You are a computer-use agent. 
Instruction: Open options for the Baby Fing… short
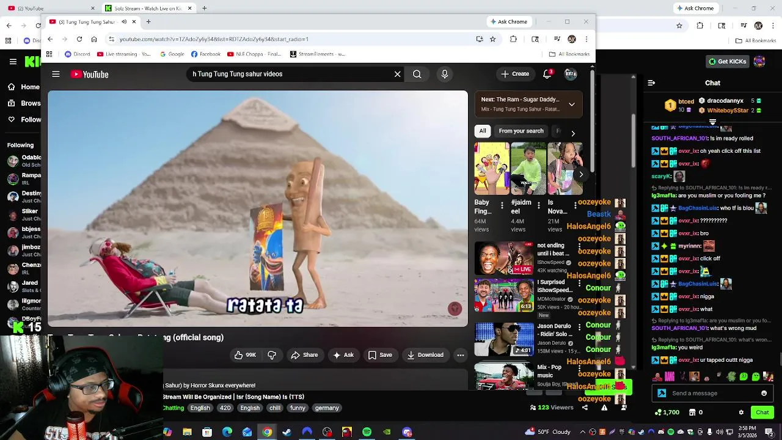[502, 205]
